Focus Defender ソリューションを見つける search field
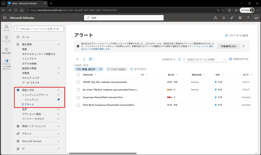The image size is (261, 155). click(x=39, y=29)
